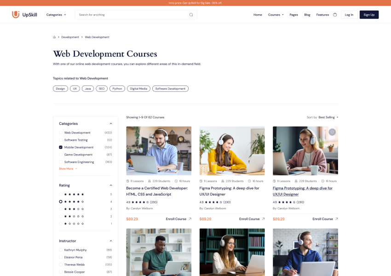391x276 pixels.
Task: Open the Blog menu item
Action: pyautogui.click(x=307, y=15)
